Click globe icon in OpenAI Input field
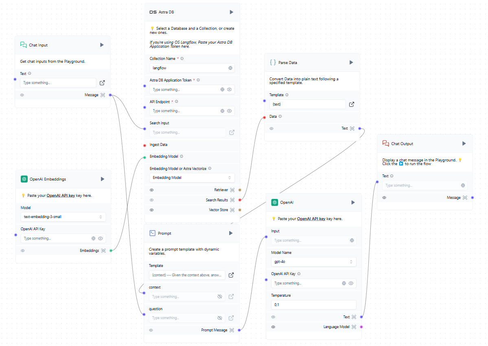 point(352,240)
